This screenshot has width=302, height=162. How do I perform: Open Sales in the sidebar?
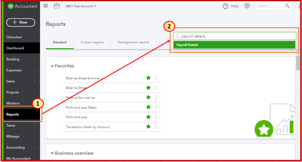(x=10, y=81)
